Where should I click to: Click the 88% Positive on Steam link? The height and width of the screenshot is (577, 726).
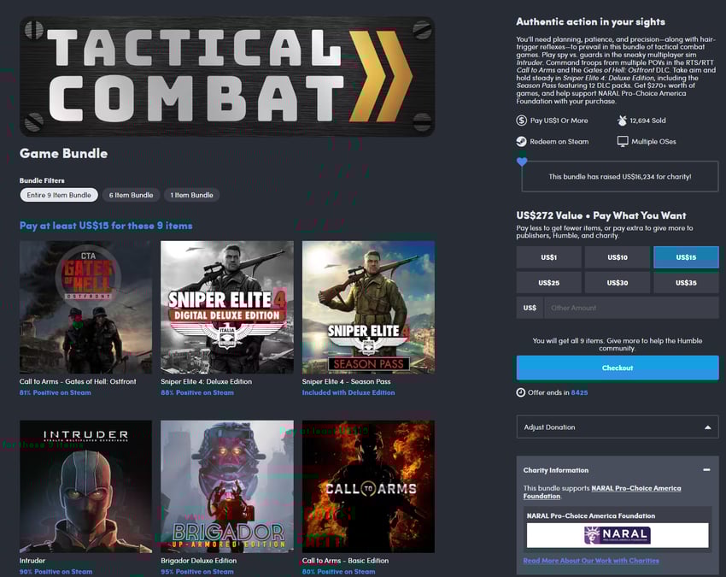click(197, 392)
